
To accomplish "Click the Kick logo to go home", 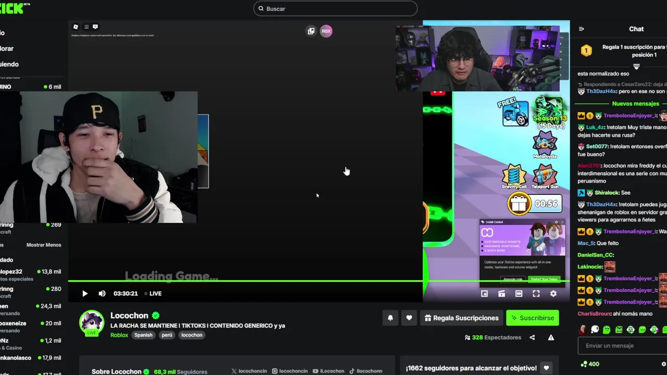I will [15, 7].
